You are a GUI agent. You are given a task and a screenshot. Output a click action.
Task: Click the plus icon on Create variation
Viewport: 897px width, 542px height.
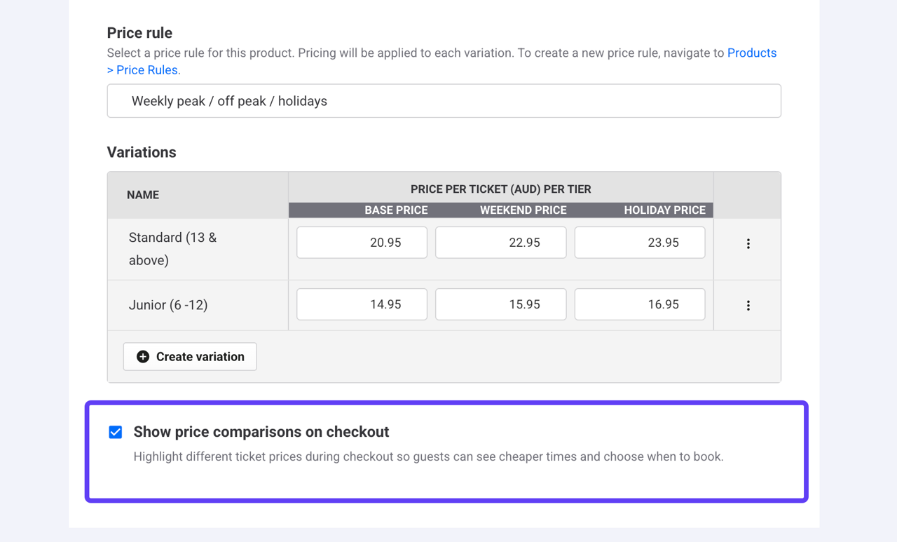click(142, 356)
